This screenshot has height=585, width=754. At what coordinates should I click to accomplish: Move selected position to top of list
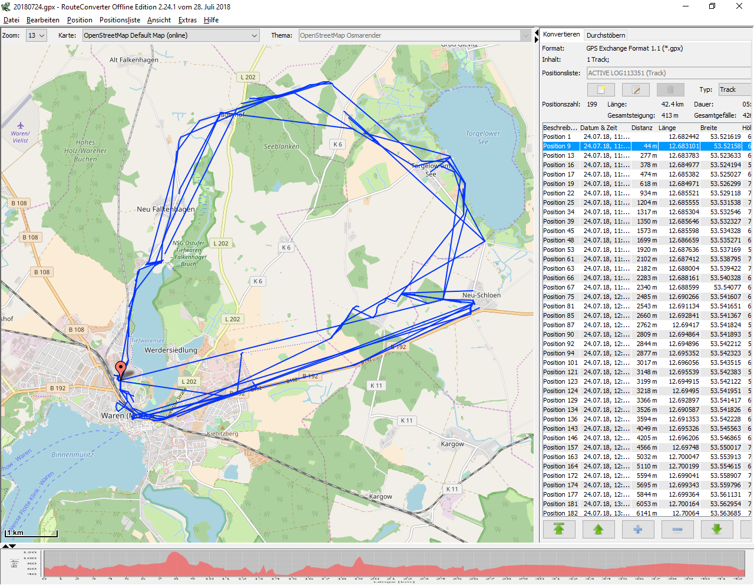558,529
